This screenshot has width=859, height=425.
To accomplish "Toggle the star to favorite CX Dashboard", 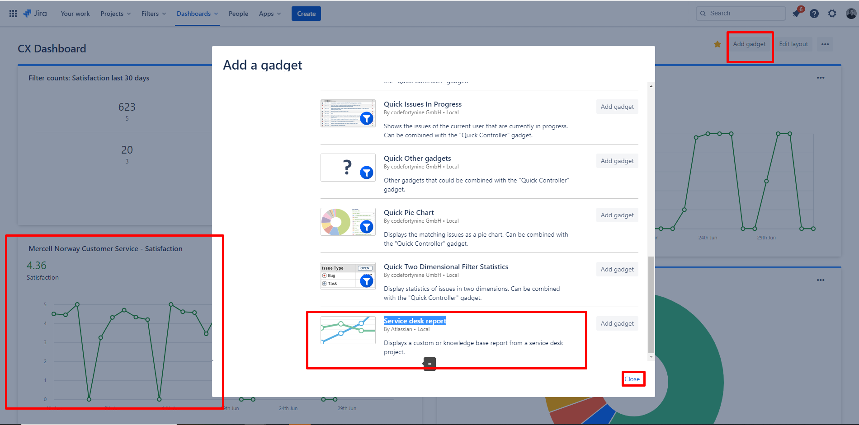I will coord(717,44).
